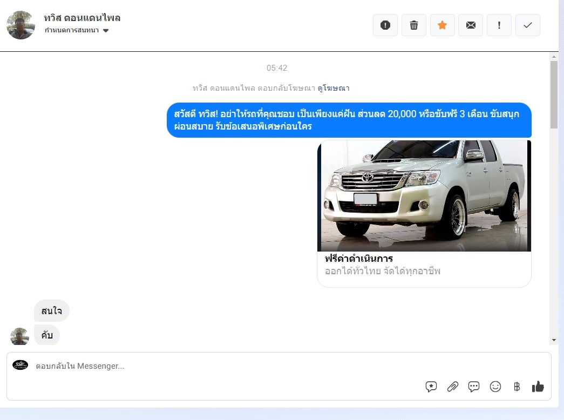
Task: Toggle the orange star on this conversation
Action: (x=442, y=25)
